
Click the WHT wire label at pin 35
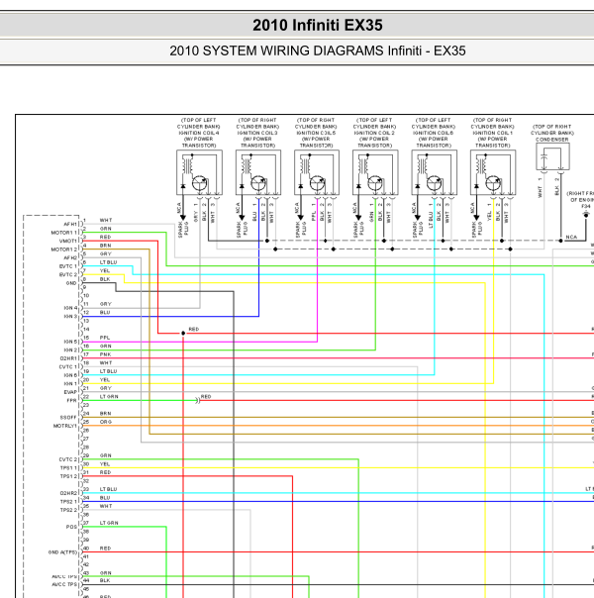coord(106,506)
